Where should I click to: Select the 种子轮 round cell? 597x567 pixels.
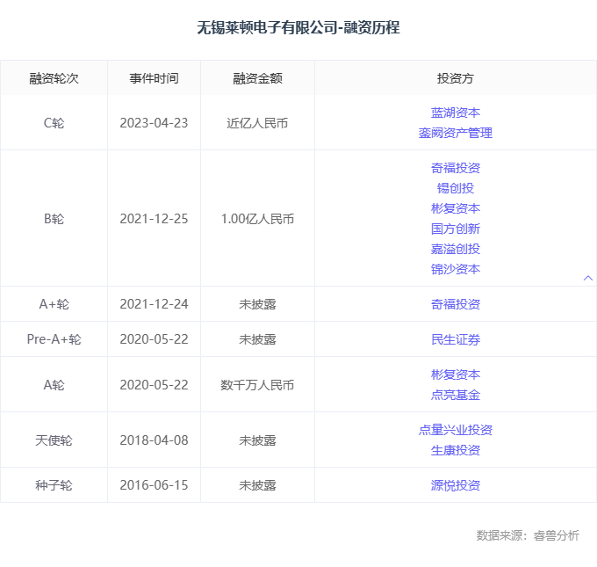click(x=54, y=485)
